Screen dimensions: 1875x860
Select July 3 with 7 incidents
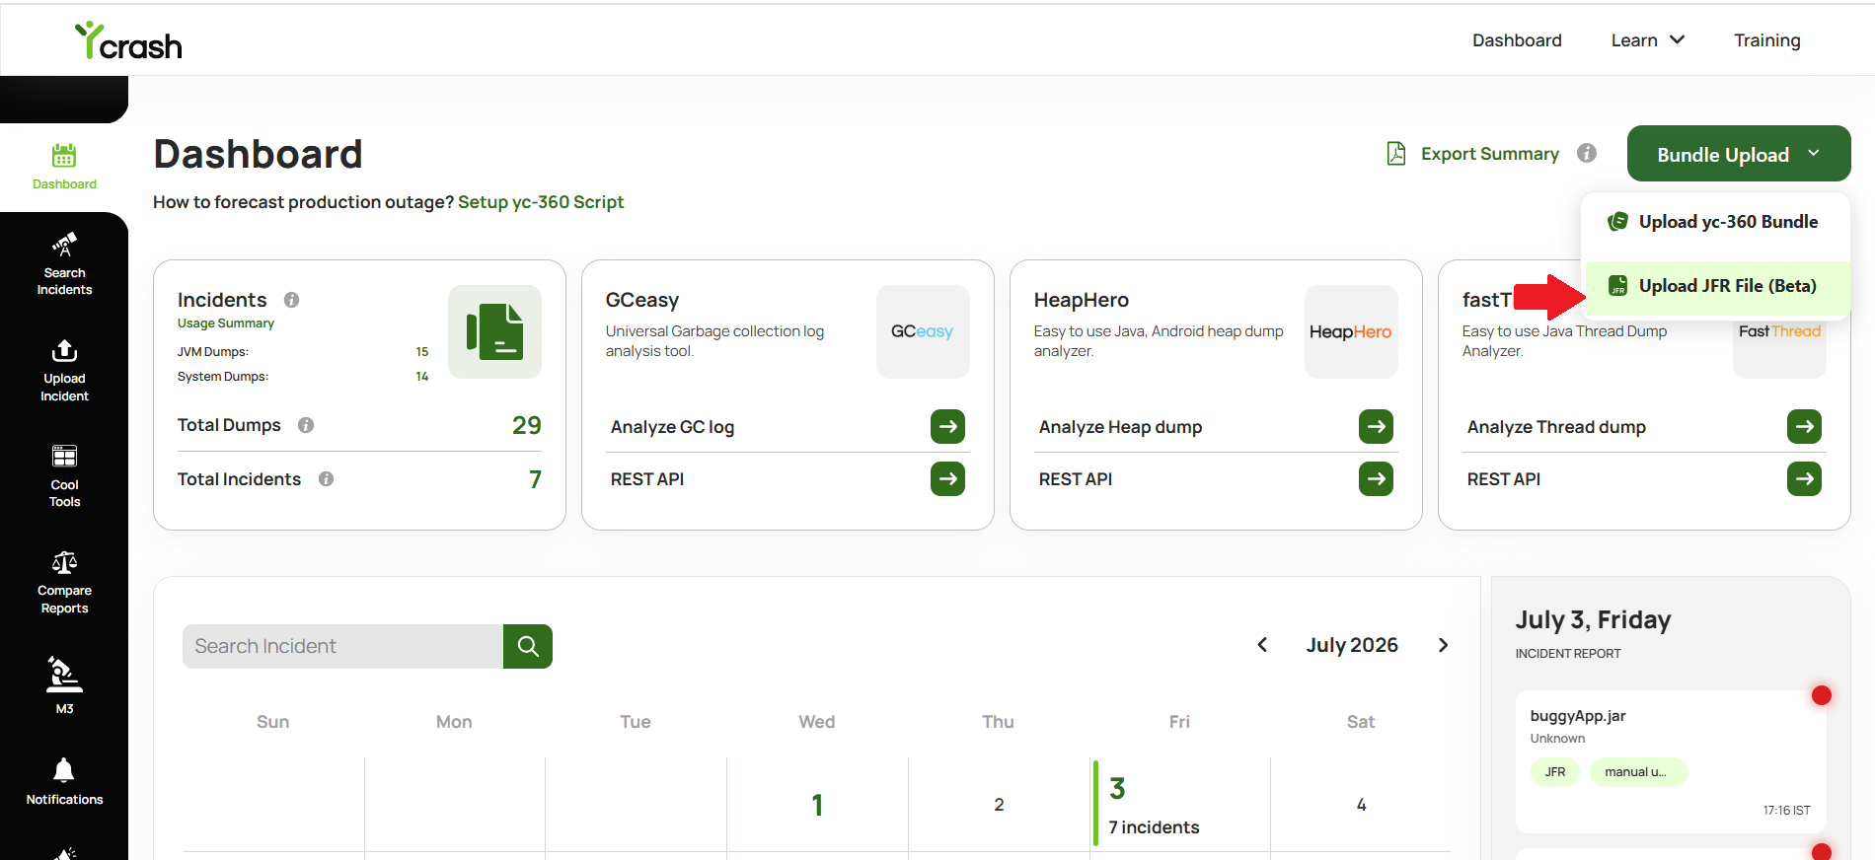(1179, 804)
